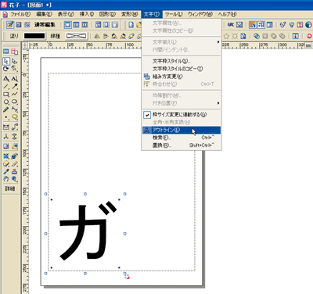Click the globe icon in toolbar
Screen dimensions: 313x294
pos(308,25)
